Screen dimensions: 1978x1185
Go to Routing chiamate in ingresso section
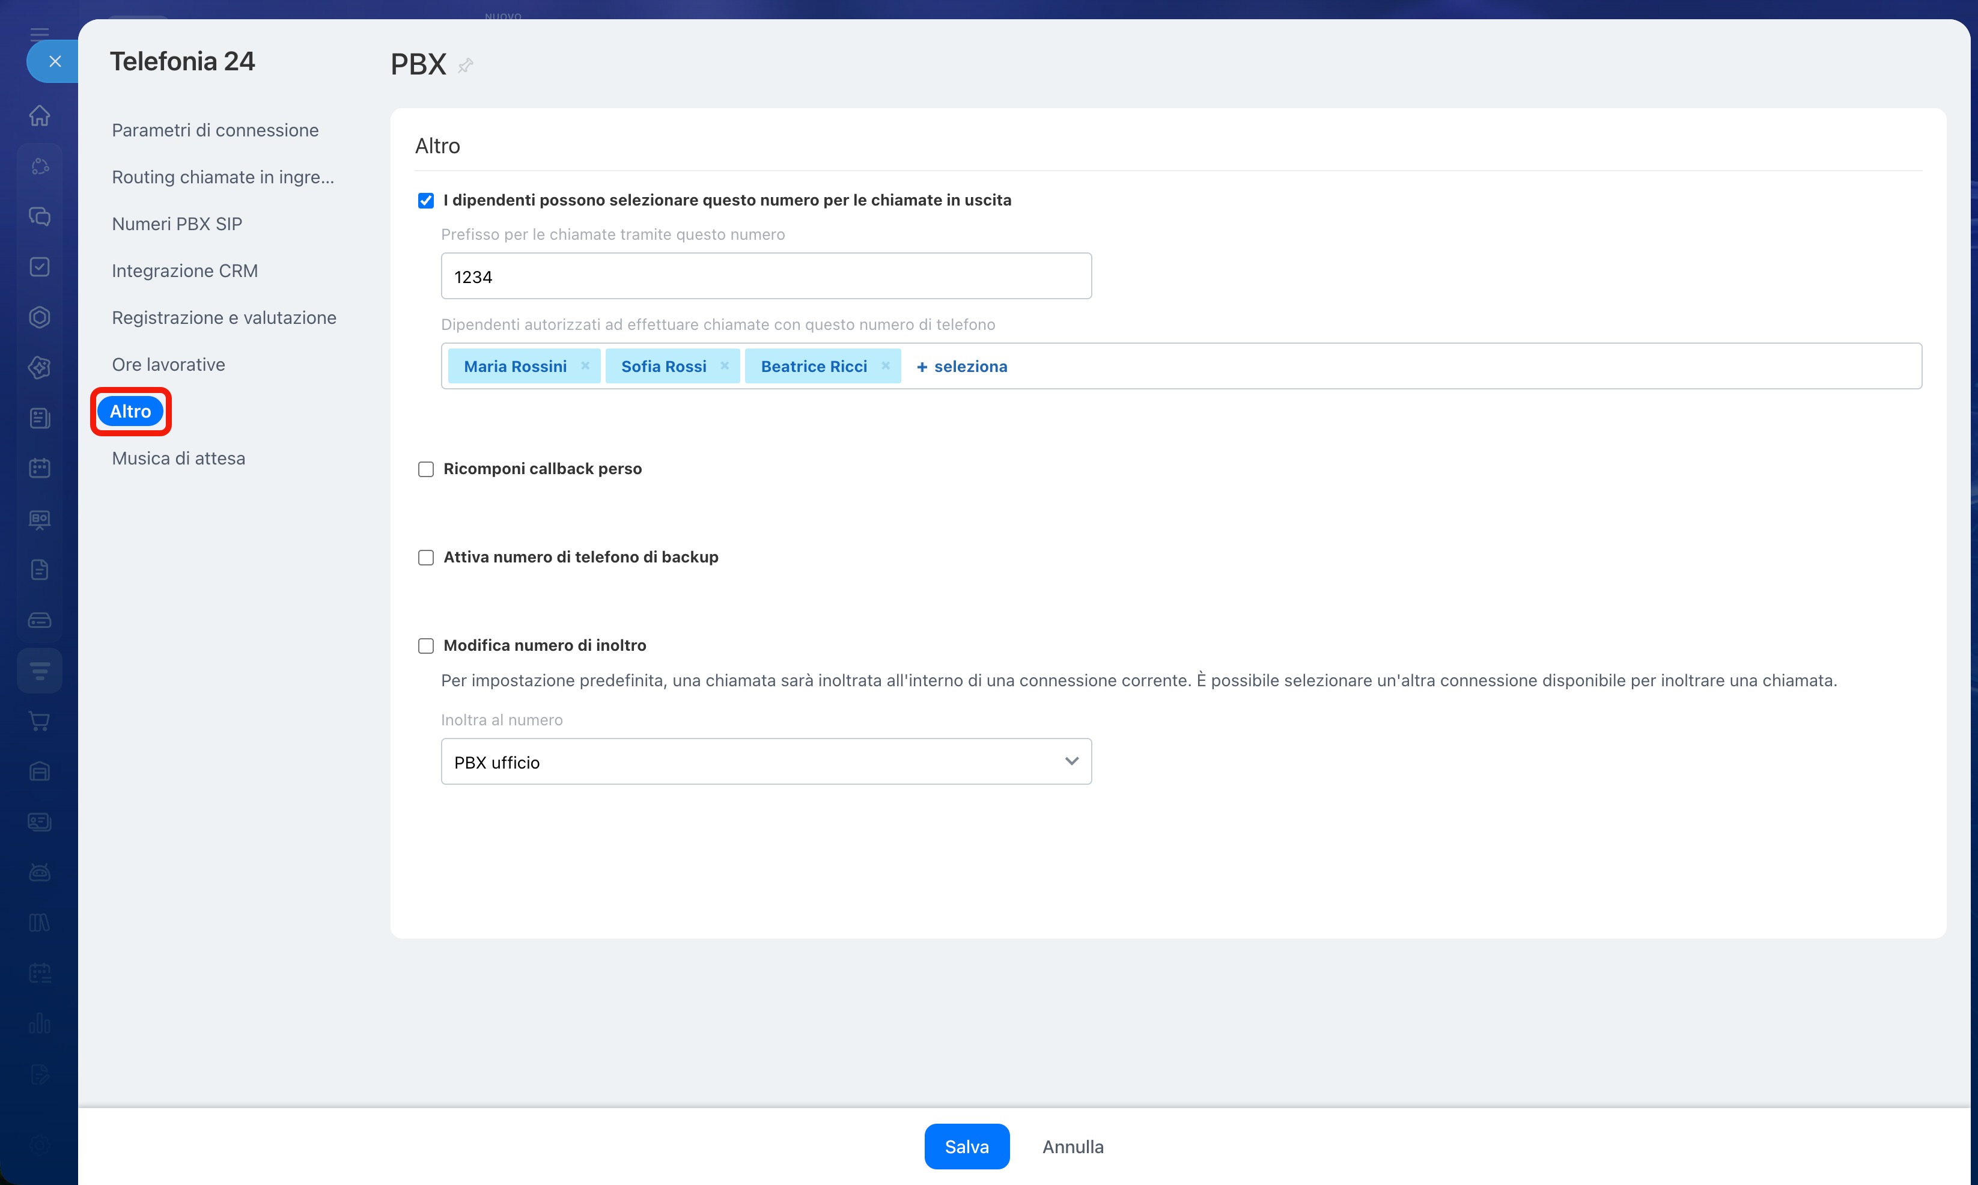point(223,177)
